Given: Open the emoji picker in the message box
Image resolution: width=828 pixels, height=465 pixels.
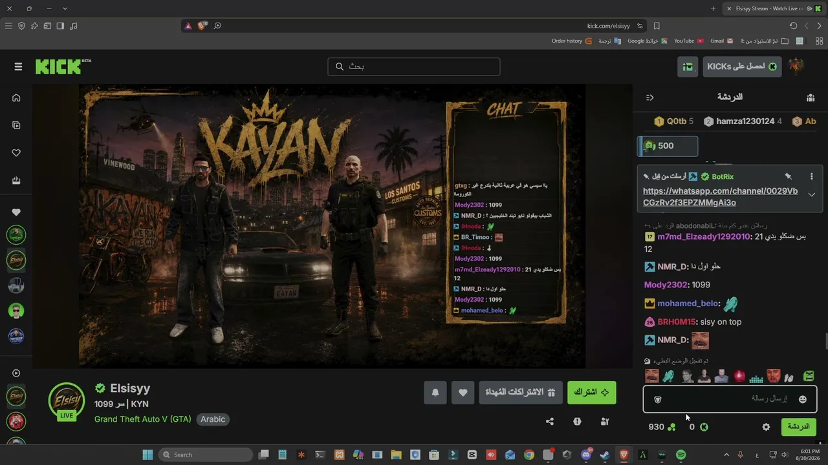Looking at the screenshot, I should 803,399.
